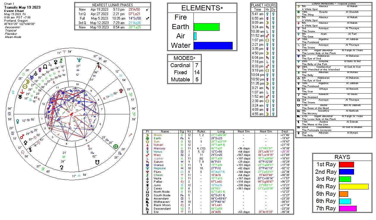Select the Venus glyph in the chart wheel
This screenshot has width=376, height=220.
pos(18,121)
